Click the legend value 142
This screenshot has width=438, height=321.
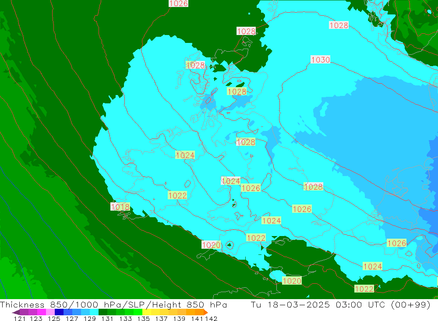[211, 318]
